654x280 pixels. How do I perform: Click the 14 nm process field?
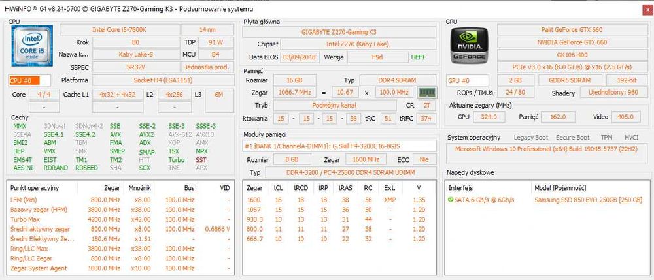207,29
